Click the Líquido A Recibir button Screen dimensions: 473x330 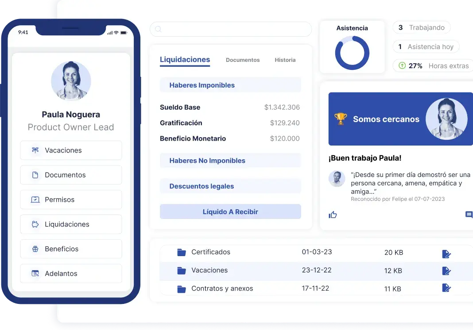click(x=230, y=211)
